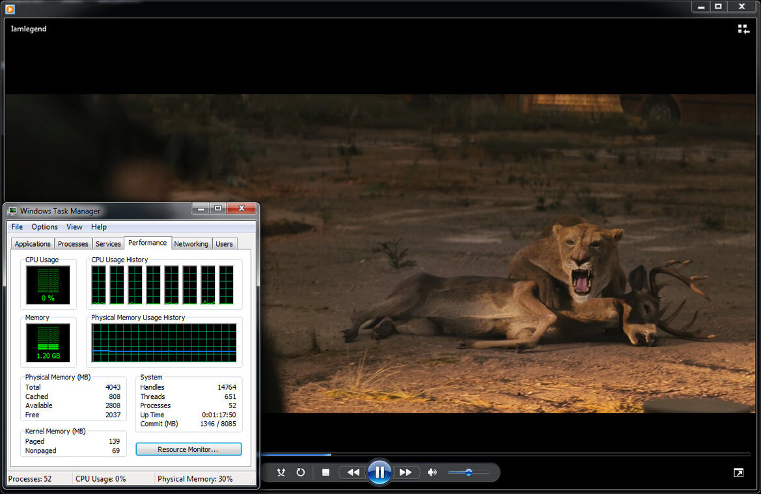This screenshot has width=761, height=494.
Task: Close the media player window
Action: point(742,7)
